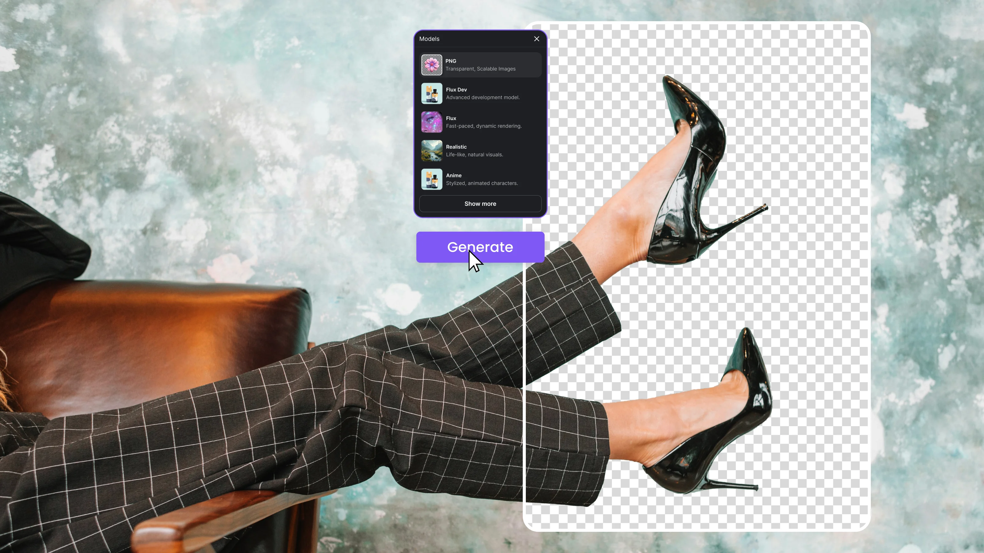Click the Anime model thumbnail

pyautogui.click(x=432, y=179)
